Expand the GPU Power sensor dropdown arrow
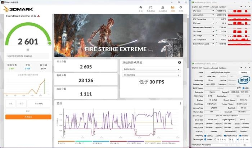The height and width of the screenshot is (148, 252). click(213, 31)
